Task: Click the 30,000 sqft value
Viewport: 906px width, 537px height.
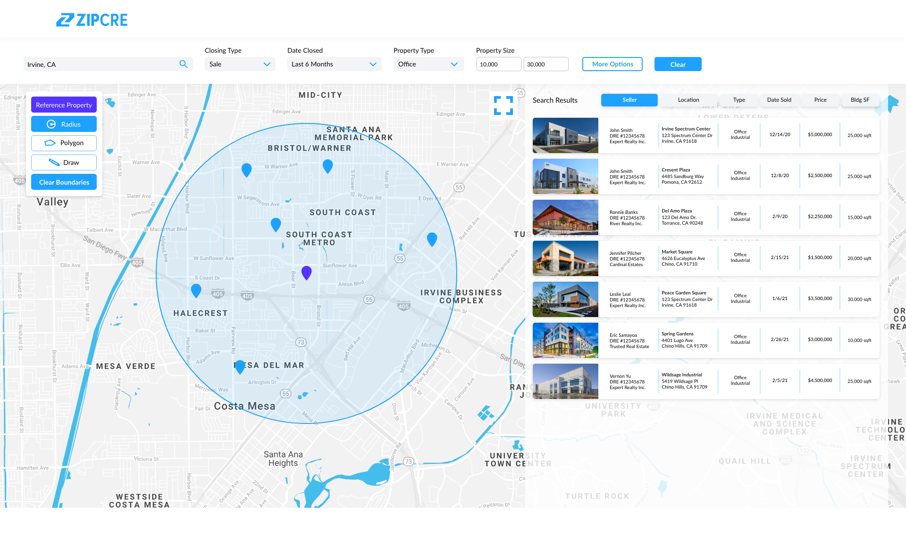Action: [x=859, y=299]
